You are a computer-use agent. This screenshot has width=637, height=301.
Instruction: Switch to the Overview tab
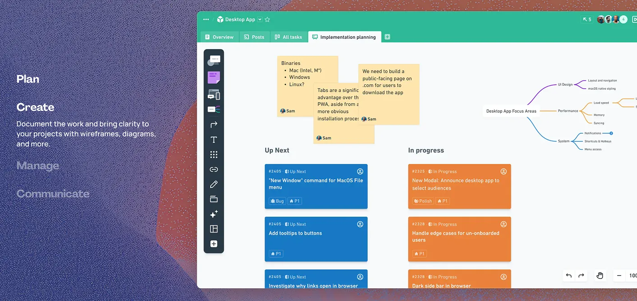pos(219,37)
